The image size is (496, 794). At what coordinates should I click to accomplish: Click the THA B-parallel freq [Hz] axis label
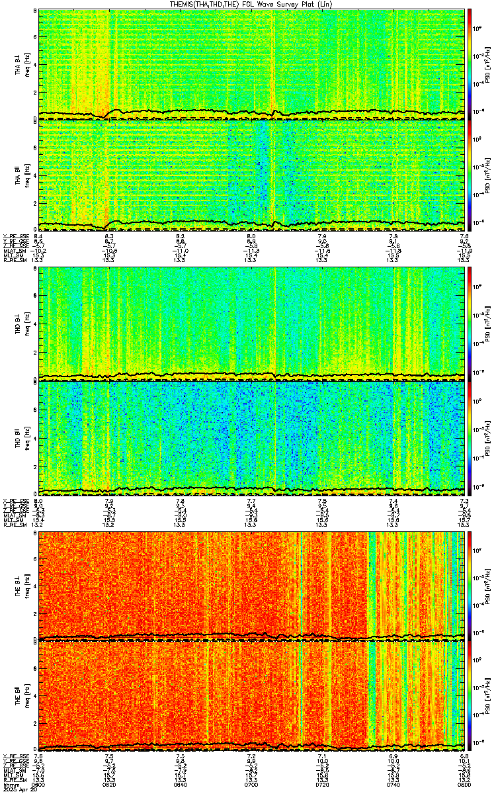(27, 175)
